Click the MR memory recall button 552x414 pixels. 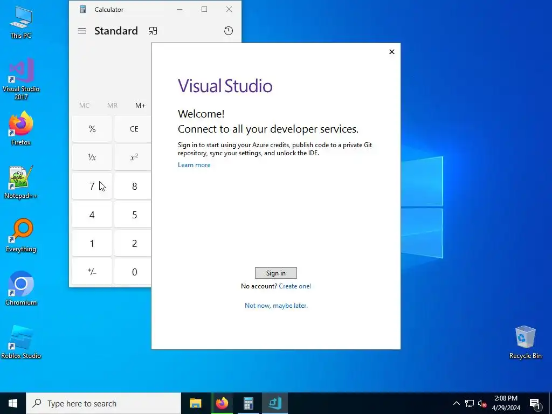pos(112,105)
